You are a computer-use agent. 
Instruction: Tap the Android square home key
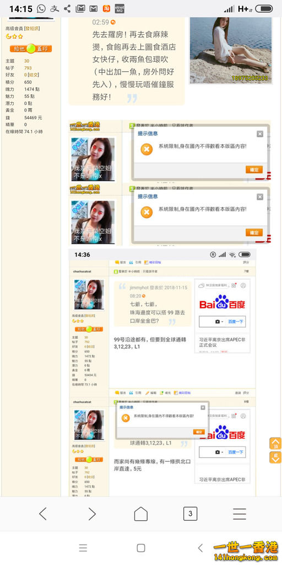point(141,548)
